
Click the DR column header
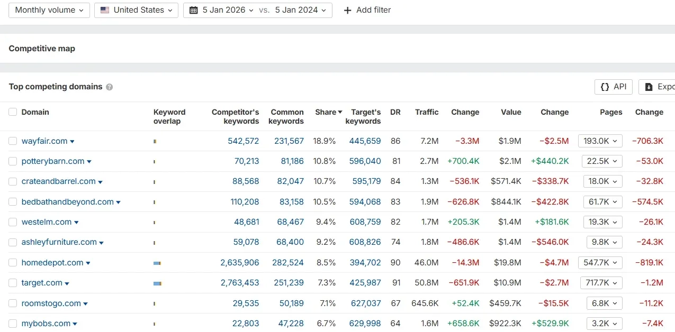[x=395, y=112]
